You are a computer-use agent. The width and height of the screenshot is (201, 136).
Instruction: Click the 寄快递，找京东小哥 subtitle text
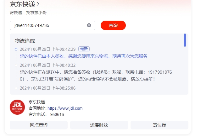[x=28, y=13]
